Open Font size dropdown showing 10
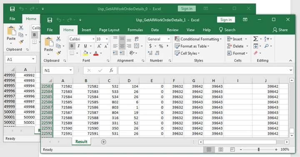 click(x=107, y=39)
